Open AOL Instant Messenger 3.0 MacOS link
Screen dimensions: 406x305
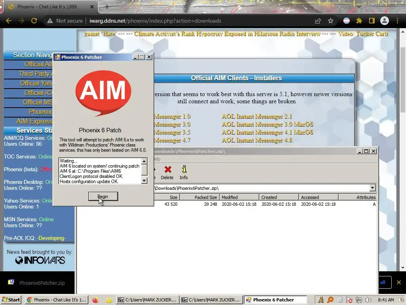268,124
